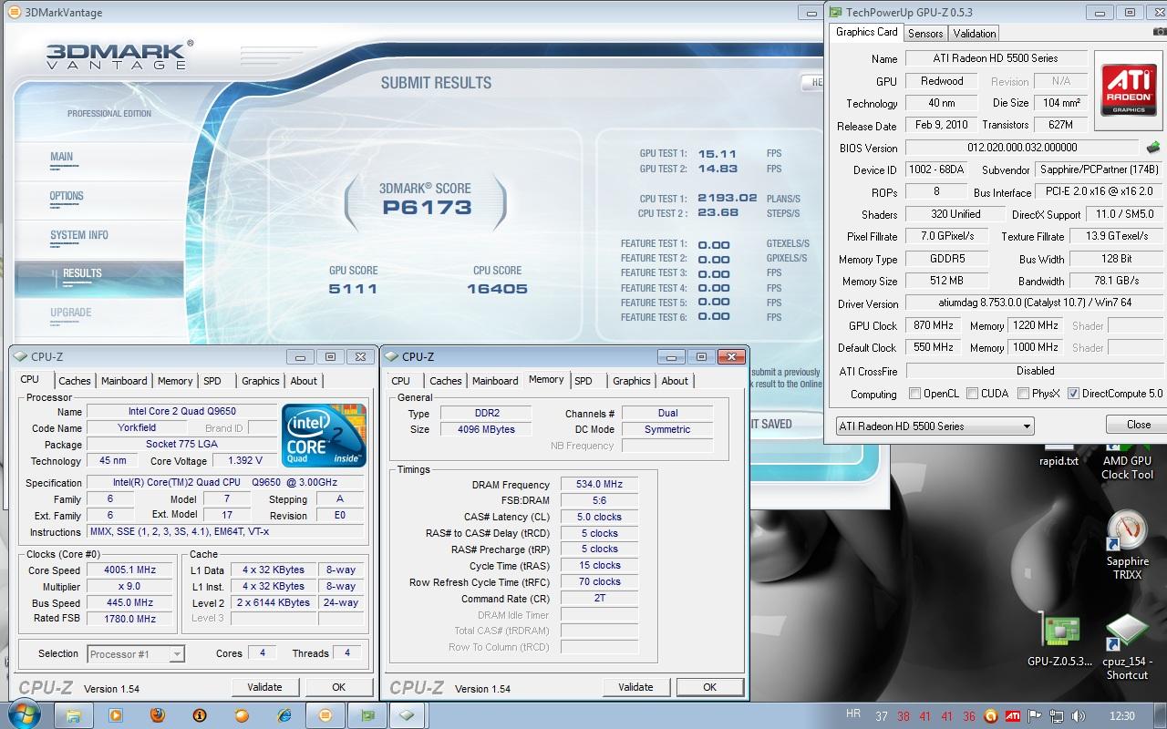
Task: Open the Processor #1 selection dropdown
Action: click(x=136, y=653)
